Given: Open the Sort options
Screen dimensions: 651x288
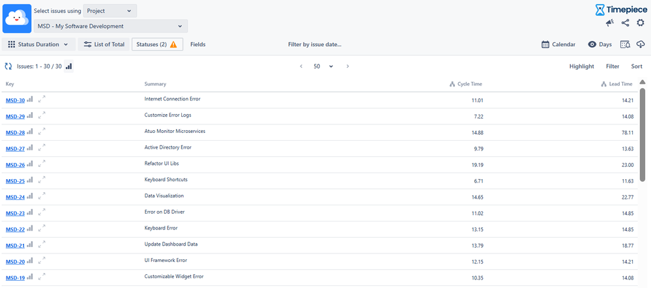Looking at the screenshot, I should pos(637,66).
